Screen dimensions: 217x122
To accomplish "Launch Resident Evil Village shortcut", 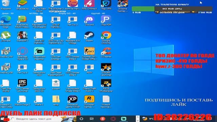I will click(x=73, y=38).
